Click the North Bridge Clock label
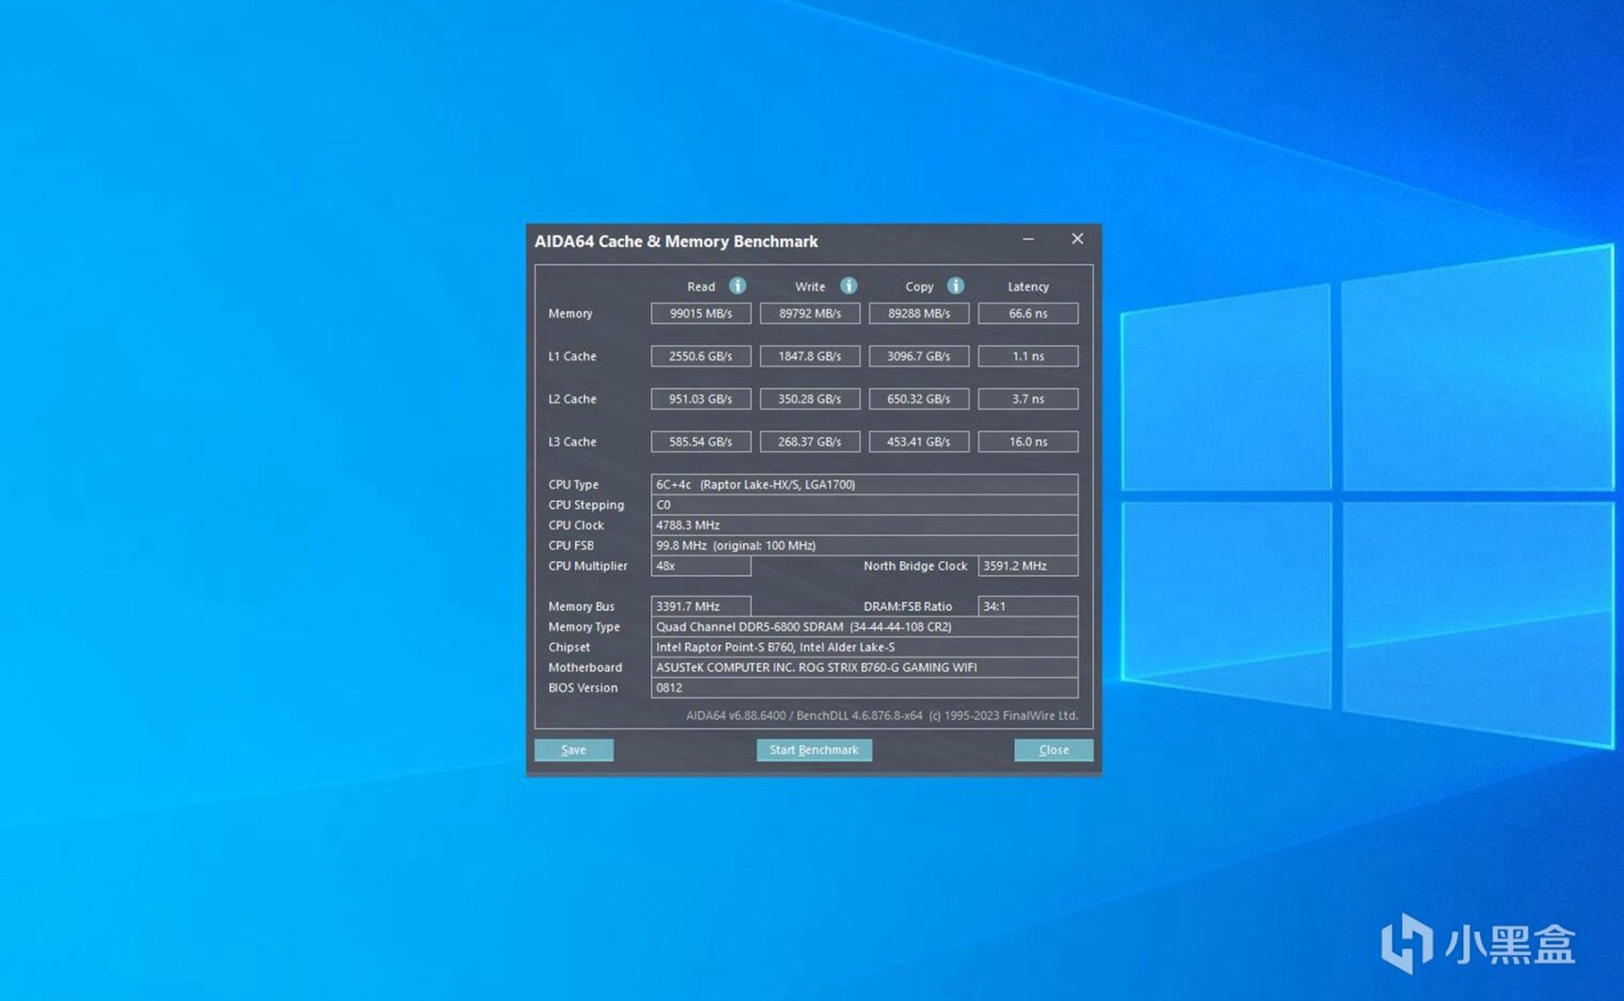 [915, 566]
